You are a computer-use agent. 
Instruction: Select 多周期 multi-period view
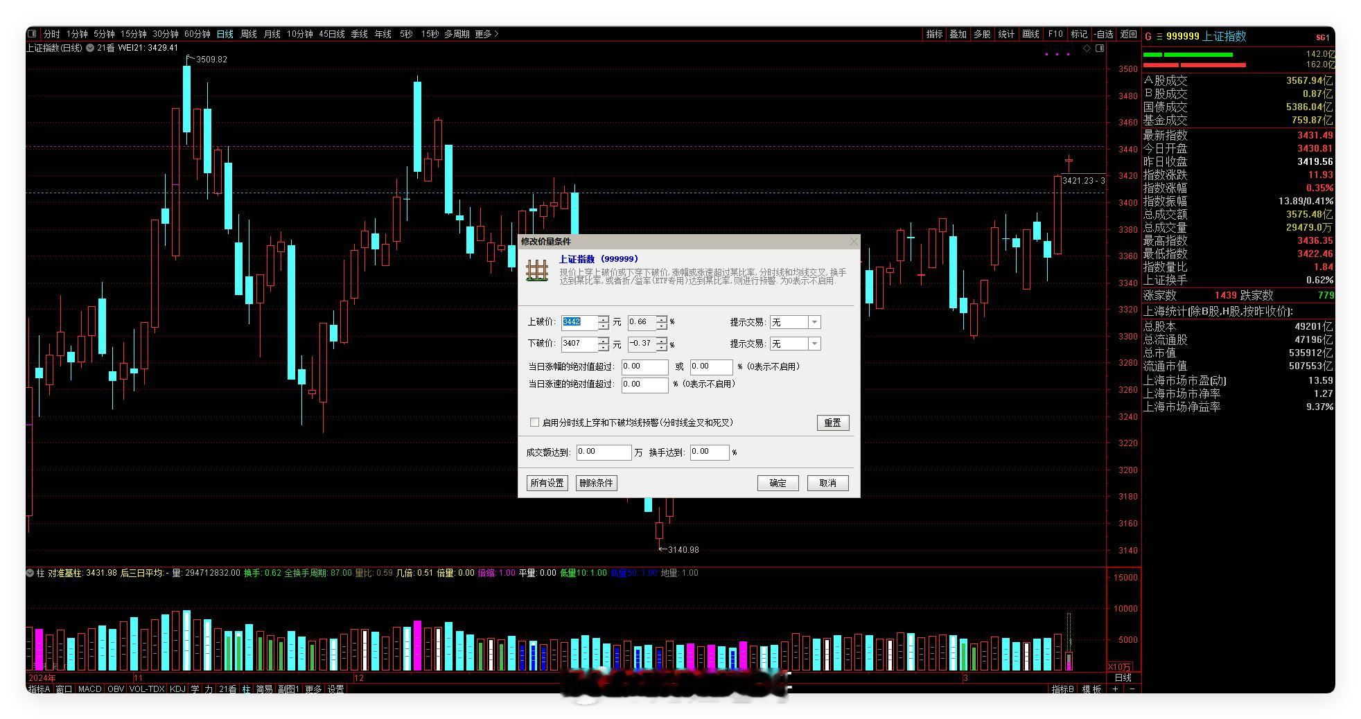click(x=457, y=34)
